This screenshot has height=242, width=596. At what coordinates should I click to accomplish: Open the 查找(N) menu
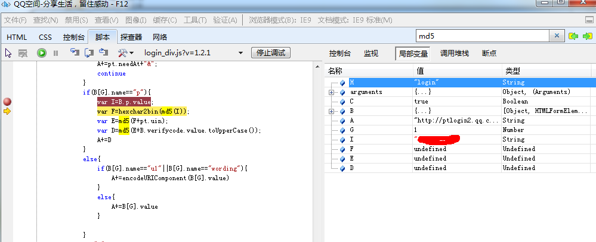tap(45, 20)
